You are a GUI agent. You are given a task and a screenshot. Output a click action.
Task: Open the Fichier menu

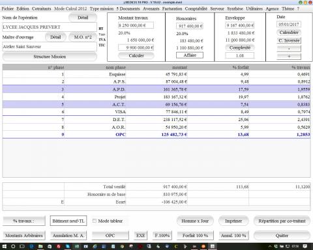pyautogui.click(x=8, y=8)
